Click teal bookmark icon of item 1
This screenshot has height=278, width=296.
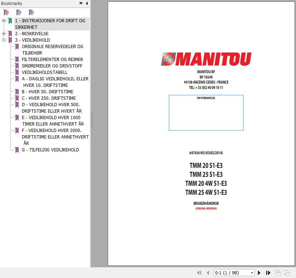click(10, 21)
